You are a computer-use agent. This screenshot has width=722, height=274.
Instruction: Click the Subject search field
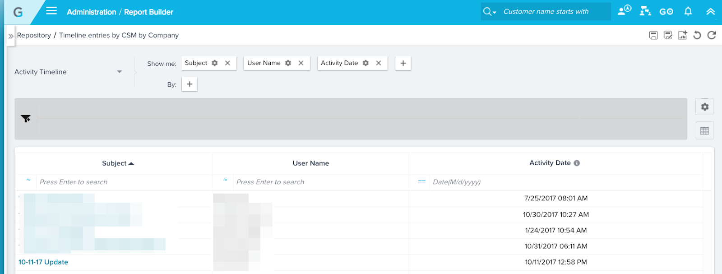(x=124, y=182)
